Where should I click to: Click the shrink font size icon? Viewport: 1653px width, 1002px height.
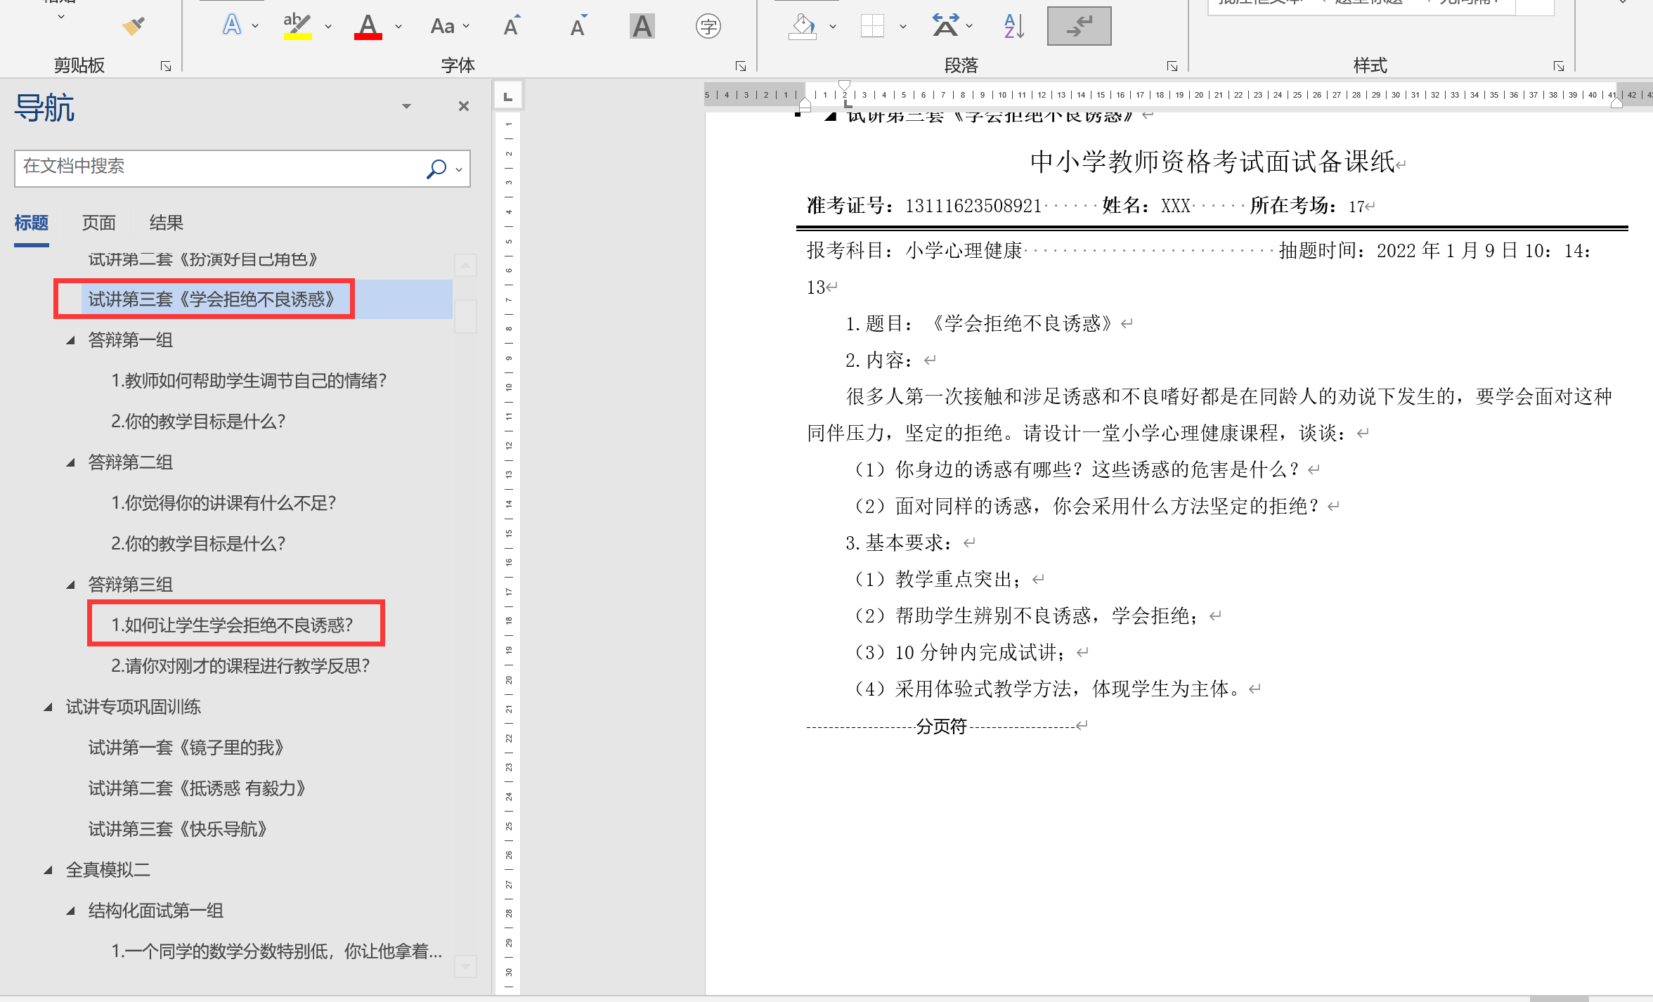click(x=578, y=26)
